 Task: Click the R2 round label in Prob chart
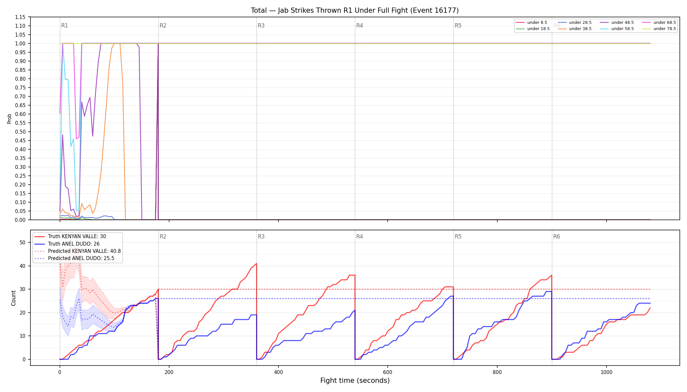pyautogui.click(x=163, y=25)
